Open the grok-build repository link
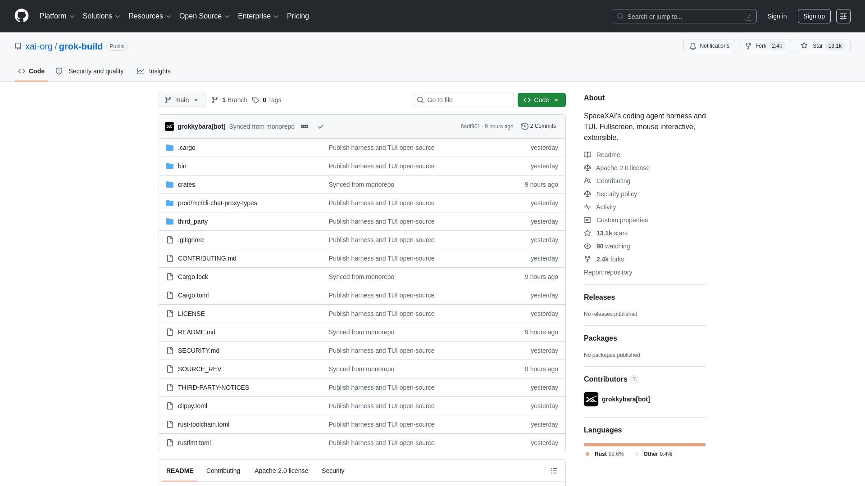 [x=81, y=46]
